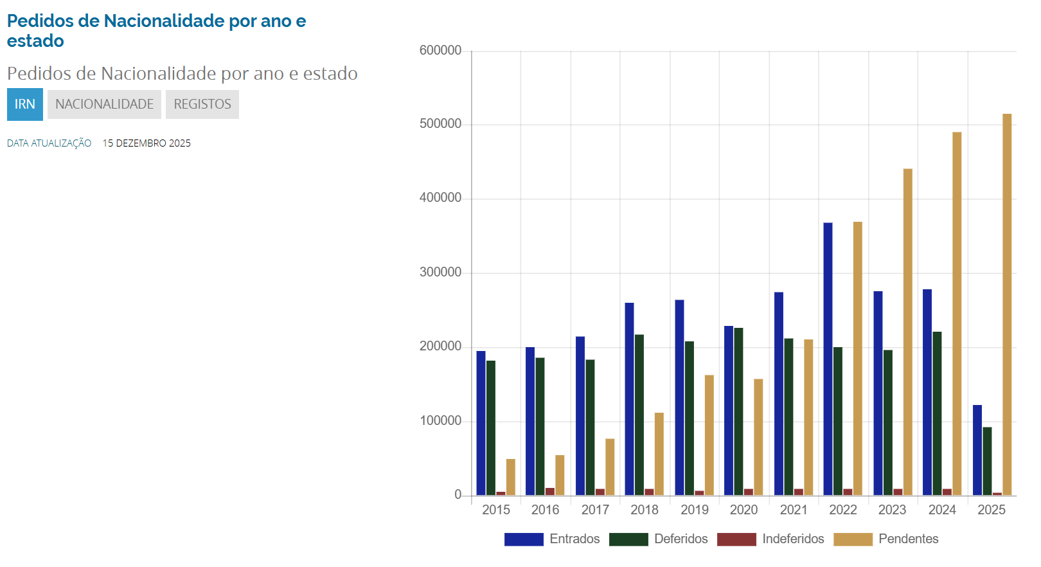
Task: Select the 2020 Deferidos green bar
Action: click(x=738, y=411)
